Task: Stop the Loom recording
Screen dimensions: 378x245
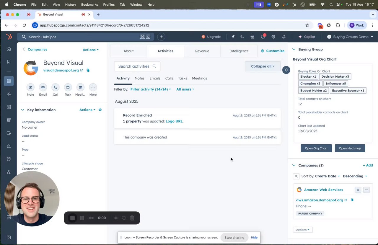Action: pyautogui.click(x=72, y=218)
